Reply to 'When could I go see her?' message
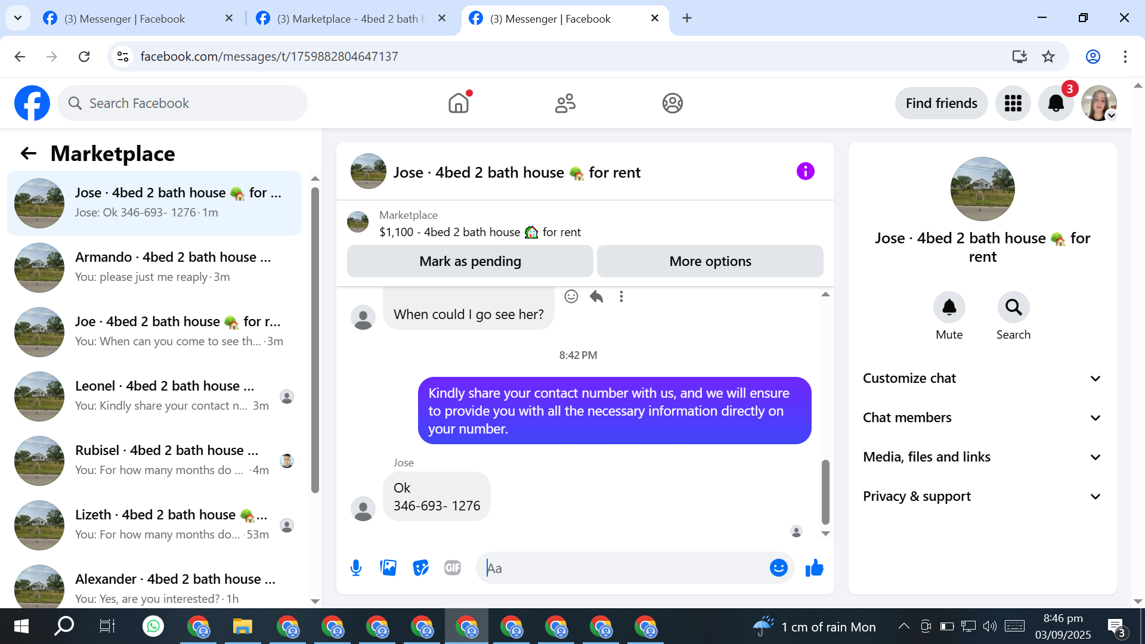The image size is (1145, 644). 596,296
